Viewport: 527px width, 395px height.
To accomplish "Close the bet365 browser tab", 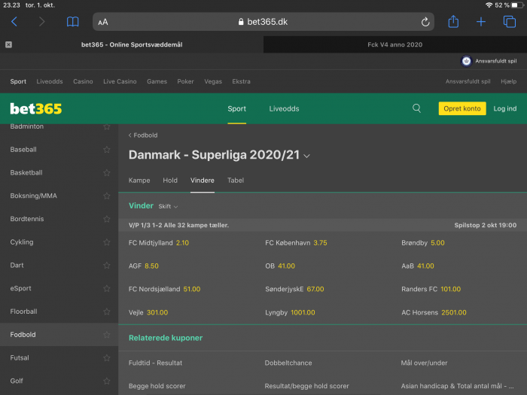I will tap(9, 44).
